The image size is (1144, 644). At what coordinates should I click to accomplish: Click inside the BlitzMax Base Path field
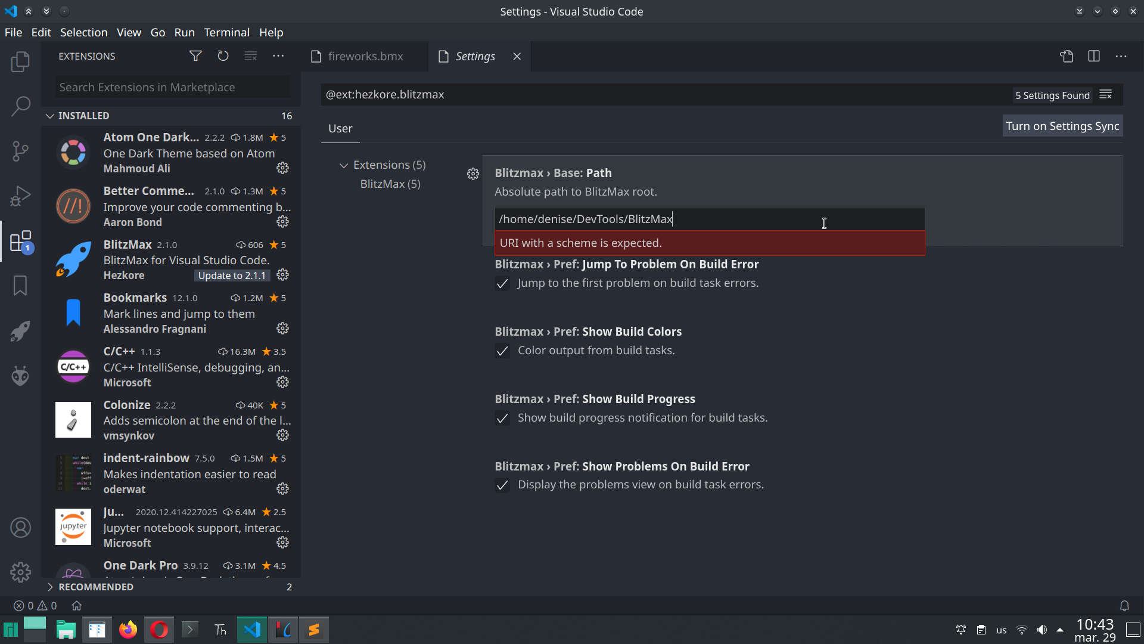point(709,219)
